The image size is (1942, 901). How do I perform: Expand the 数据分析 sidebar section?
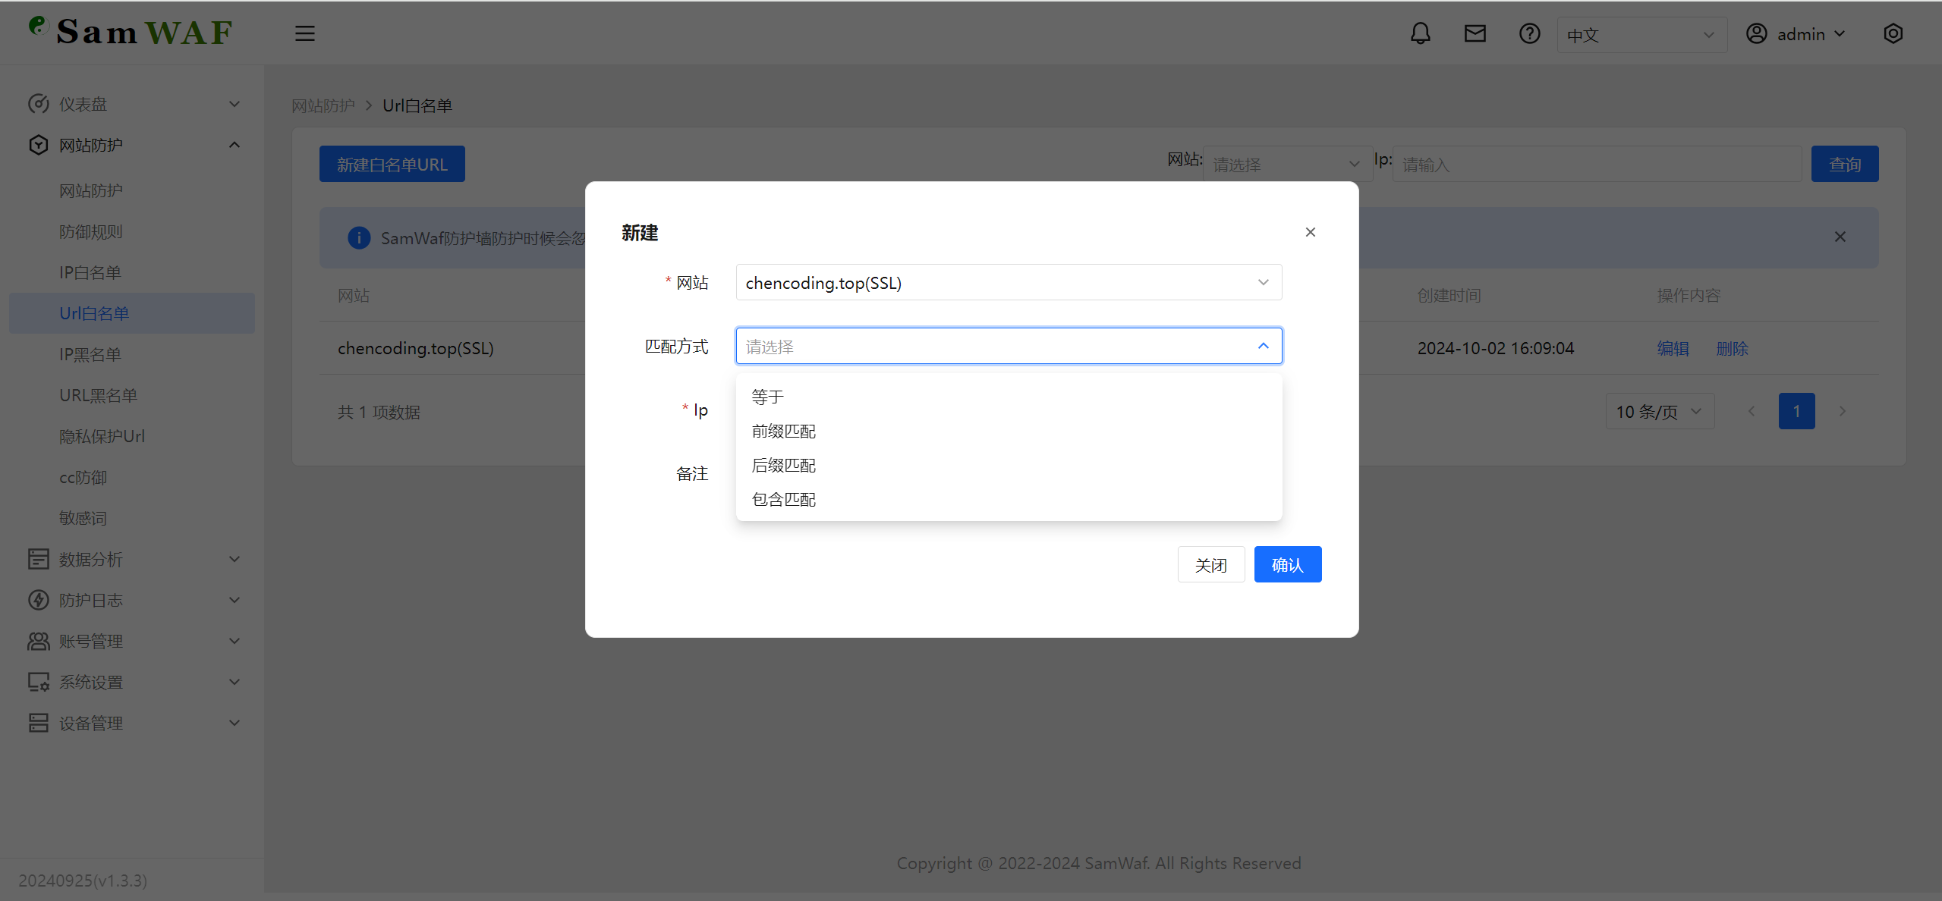(132, 559)
